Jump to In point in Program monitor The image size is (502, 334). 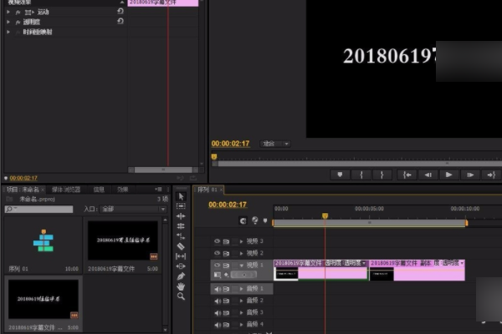[407, 175]
